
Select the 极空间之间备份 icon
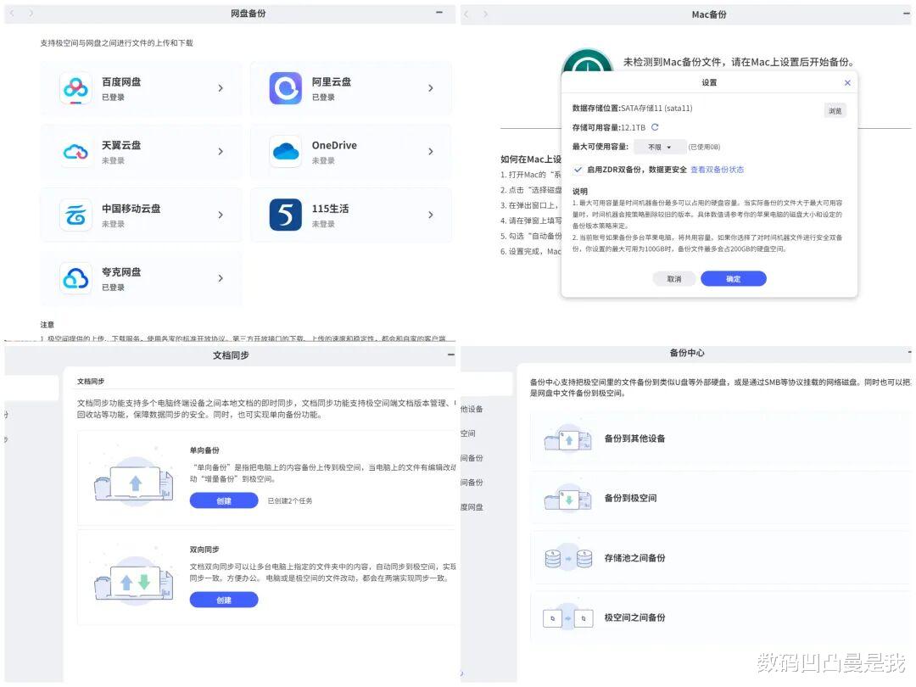point(568,618)
